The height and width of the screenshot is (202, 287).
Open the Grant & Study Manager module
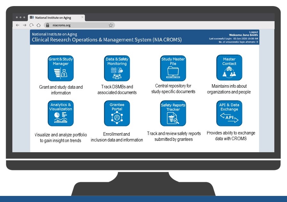[61, 68]
